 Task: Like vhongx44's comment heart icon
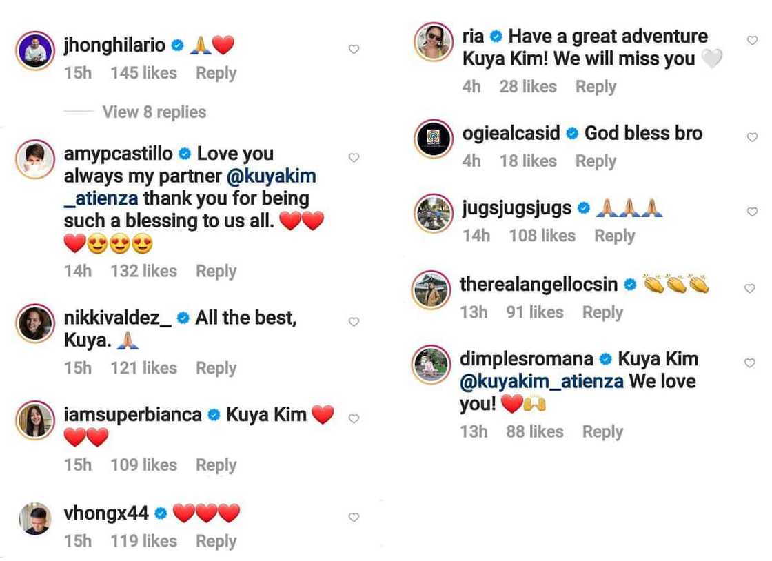point(354,517)
